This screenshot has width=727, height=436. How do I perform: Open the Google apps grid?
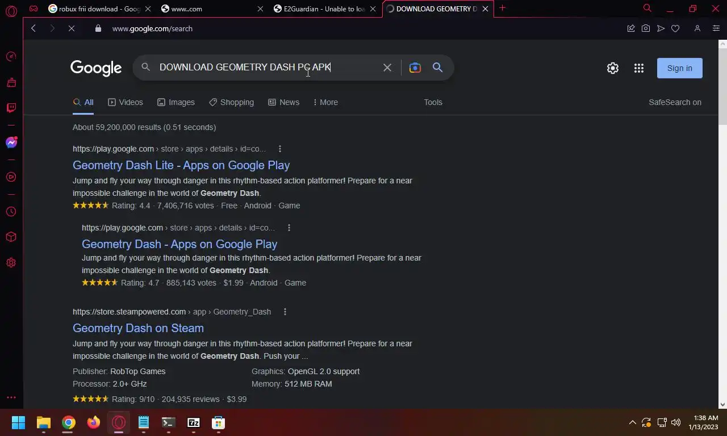639,68
